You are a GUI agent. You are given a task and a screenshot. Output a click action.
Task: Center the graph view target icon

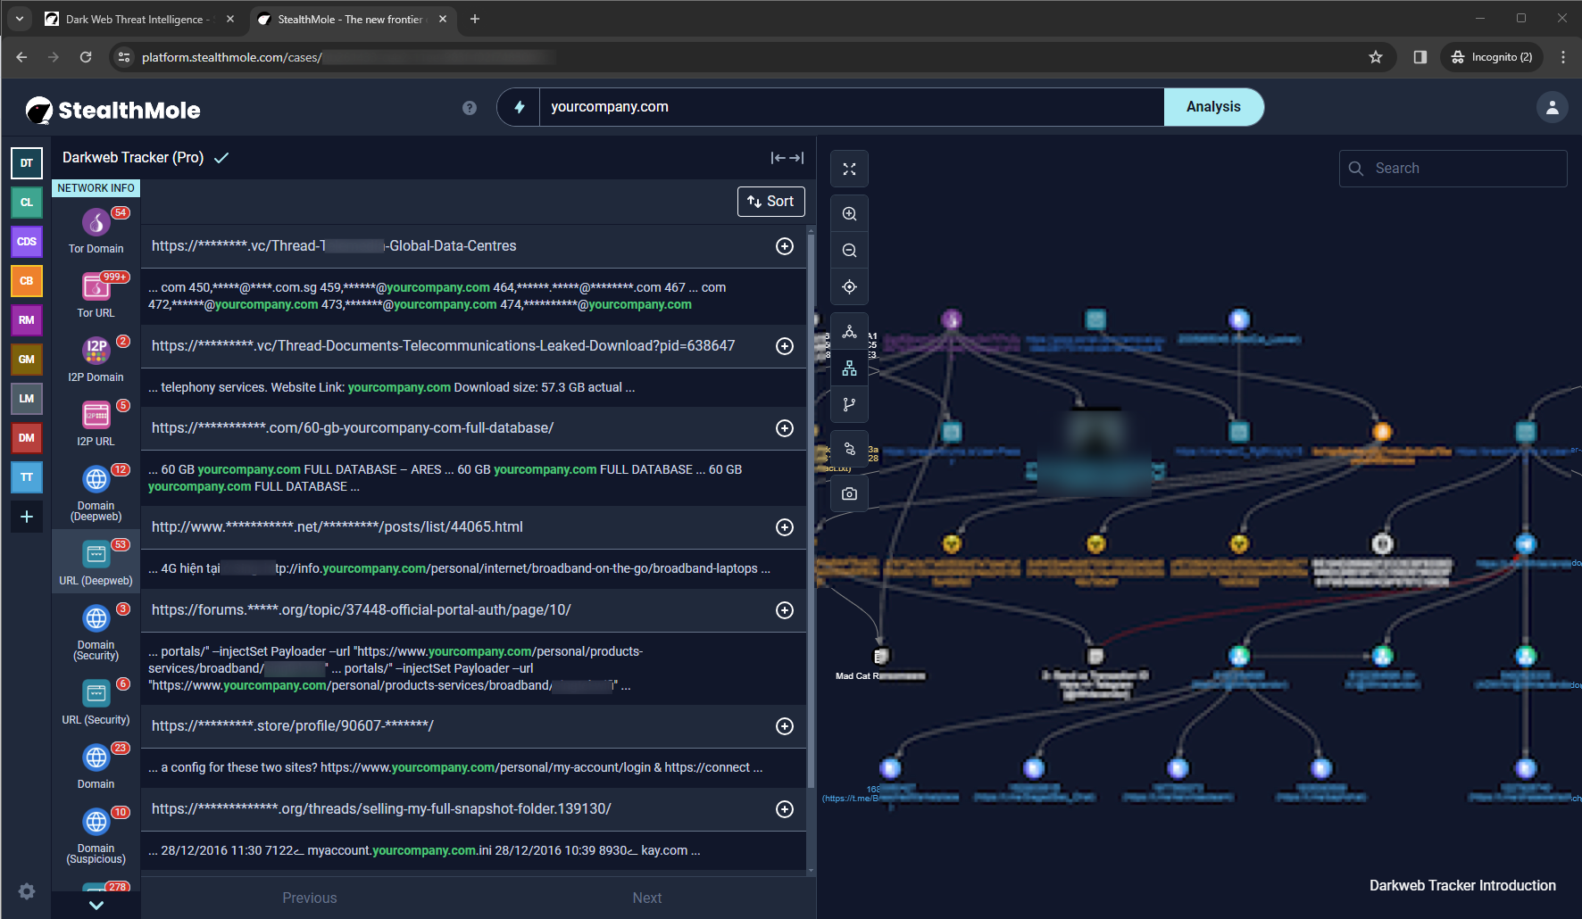[x=849, y=287]
